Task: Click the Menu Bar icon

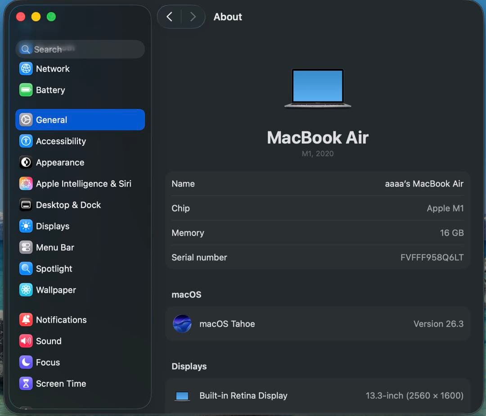Action: (x=26, y=247)
